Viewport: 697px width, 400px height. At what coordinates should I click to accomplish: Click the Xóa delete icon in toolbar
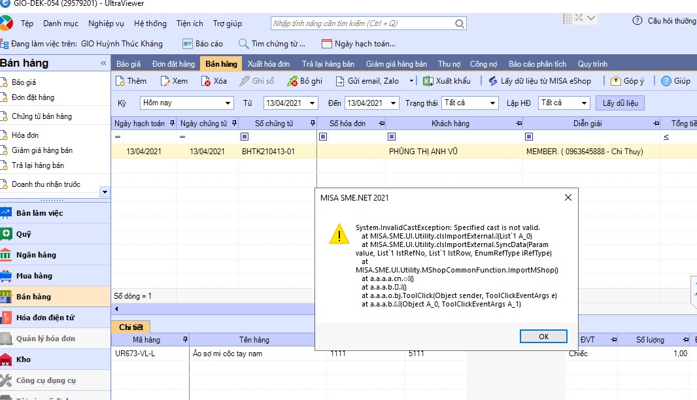(x=206, y=81)
